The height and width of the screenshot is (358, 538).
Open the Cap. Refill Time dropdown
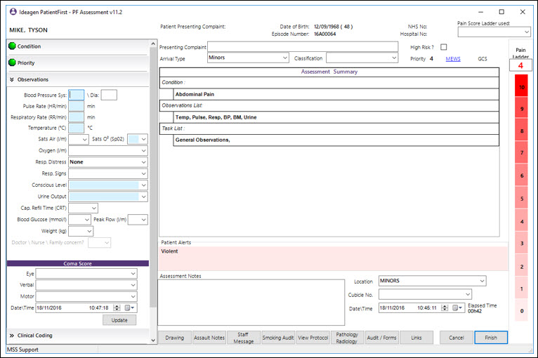(93, 208)
